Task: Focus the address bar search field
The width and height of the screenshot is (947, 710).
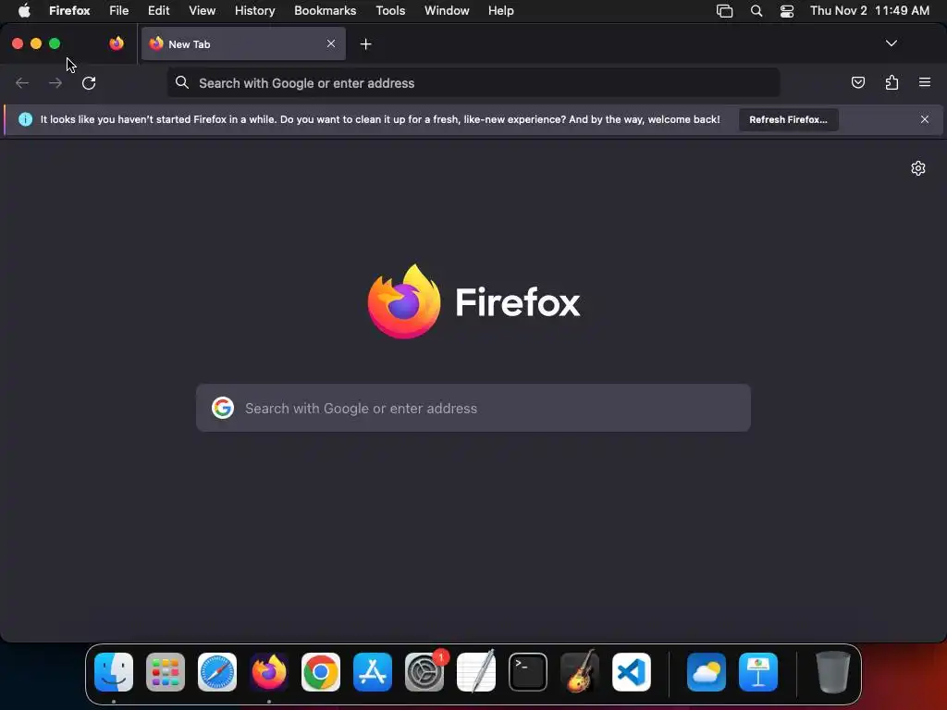Action: (x=473, y=82)
